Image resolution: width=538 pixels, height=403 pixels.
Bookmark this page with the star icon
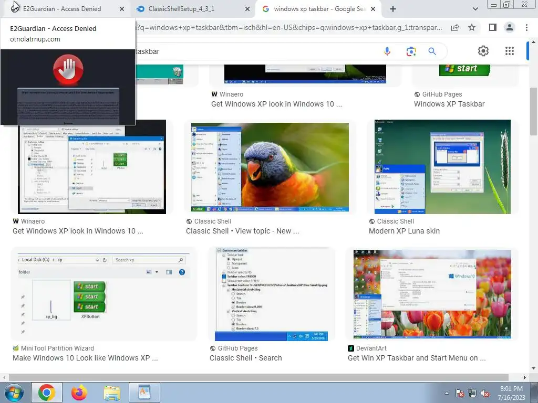click(472, 27)
